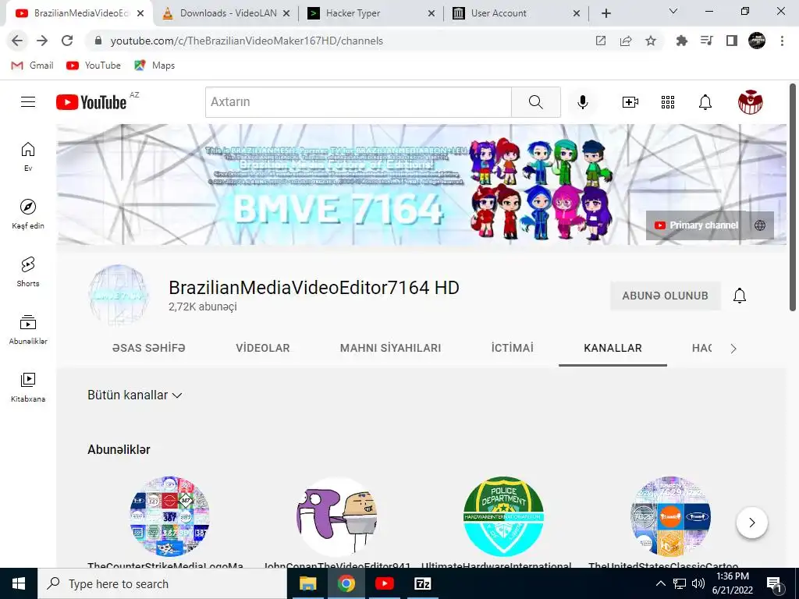Open Chrome extensions puzzle icon
The height and width of the screenshot is (599, 799).
click(681, 41)
